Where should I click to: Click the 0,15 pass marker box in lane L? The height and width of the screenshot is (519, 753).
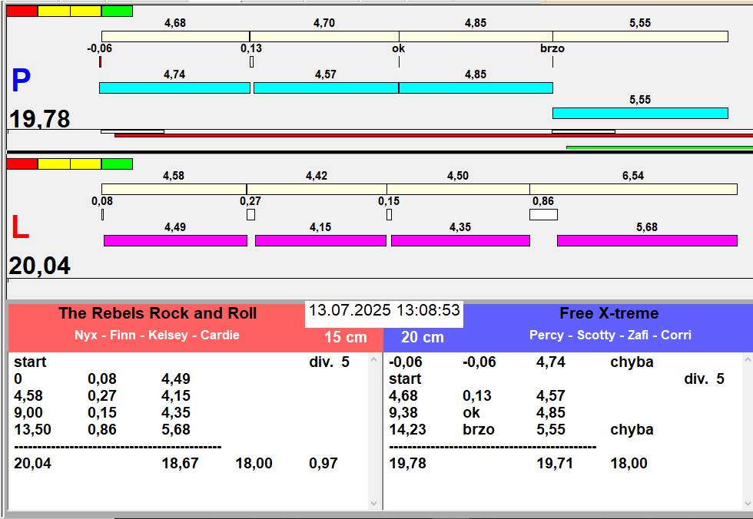click(x=389, y=214)
